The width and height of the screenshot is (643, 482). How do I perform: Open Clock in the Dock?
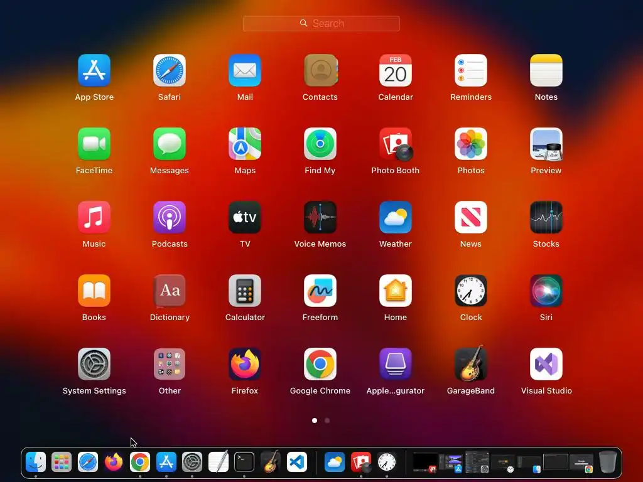point(387,462)
